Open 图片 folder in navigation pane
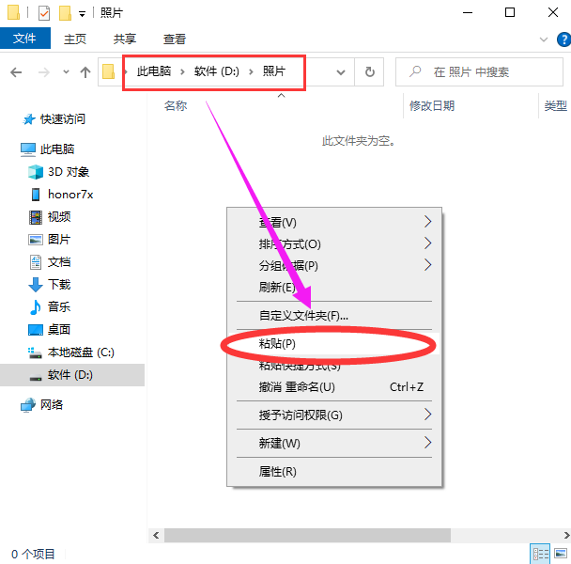The image size is (571, 564). point(59,240)
